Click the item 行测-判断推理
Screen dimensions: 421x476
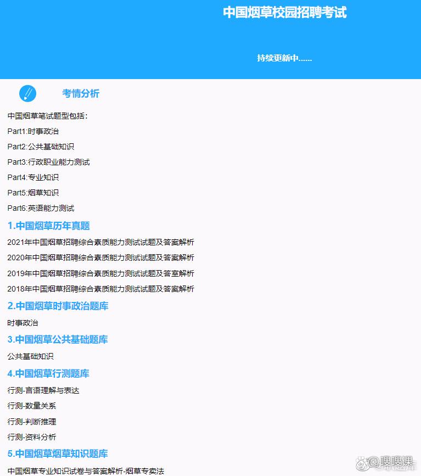tap(32, 422)
